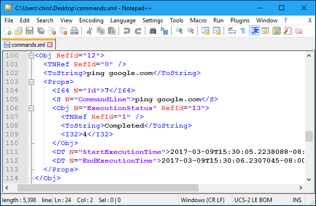Close the commands.xml tab
Screen dimensions: 316x206
(x=50, y=45)
